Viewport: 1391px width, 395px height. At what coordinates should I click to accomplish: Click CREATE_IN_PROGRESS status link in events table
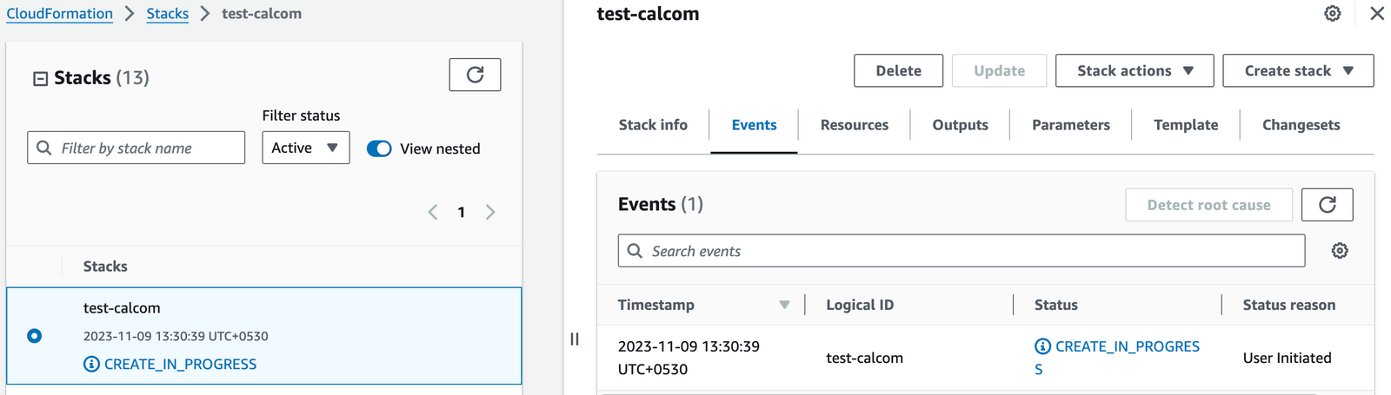pos(1117,358)
